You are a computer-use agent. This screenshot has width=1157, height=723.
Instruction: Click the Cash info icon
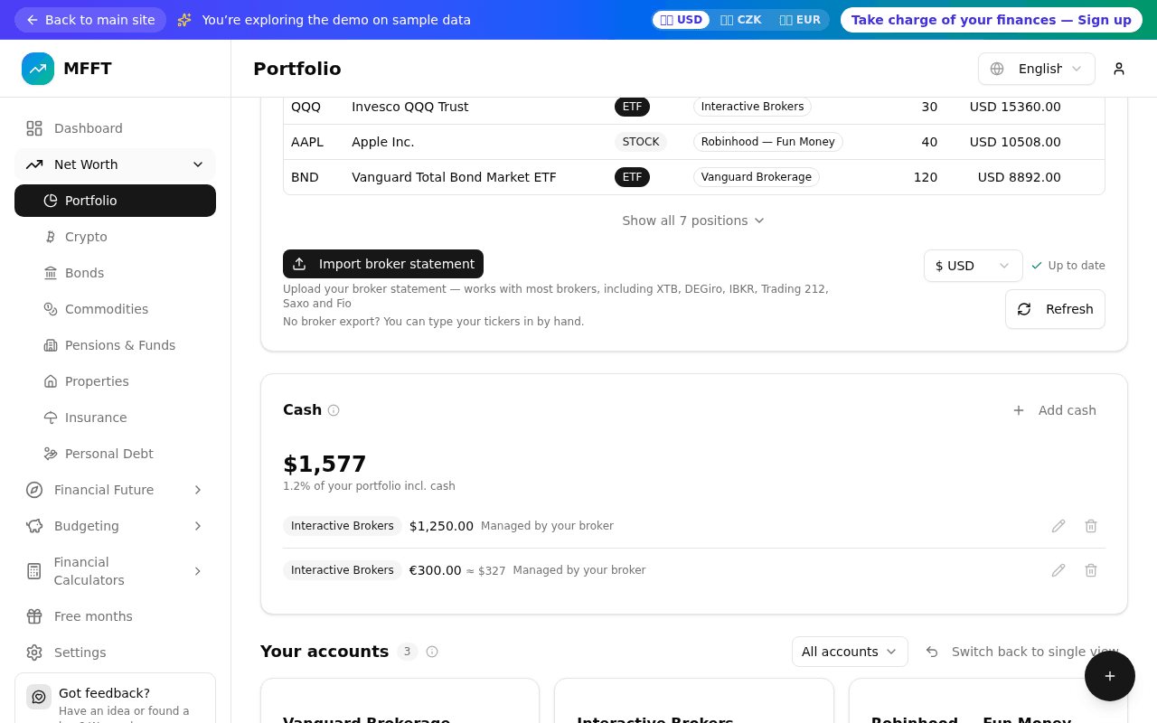334,410
